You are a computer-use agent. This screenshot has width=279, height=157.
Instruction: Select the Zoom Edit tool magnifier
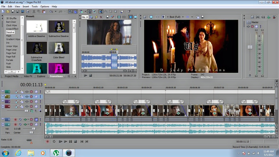pos(115,11)
